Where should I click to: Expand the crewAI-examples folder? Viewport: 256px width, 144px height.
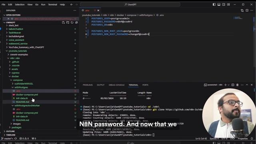pos(19,54)
